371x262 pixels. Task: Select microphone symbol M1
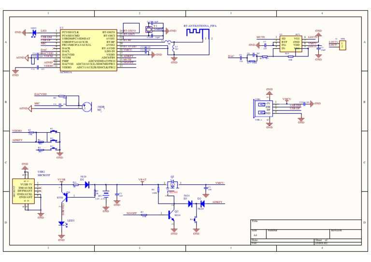point(86,107)
